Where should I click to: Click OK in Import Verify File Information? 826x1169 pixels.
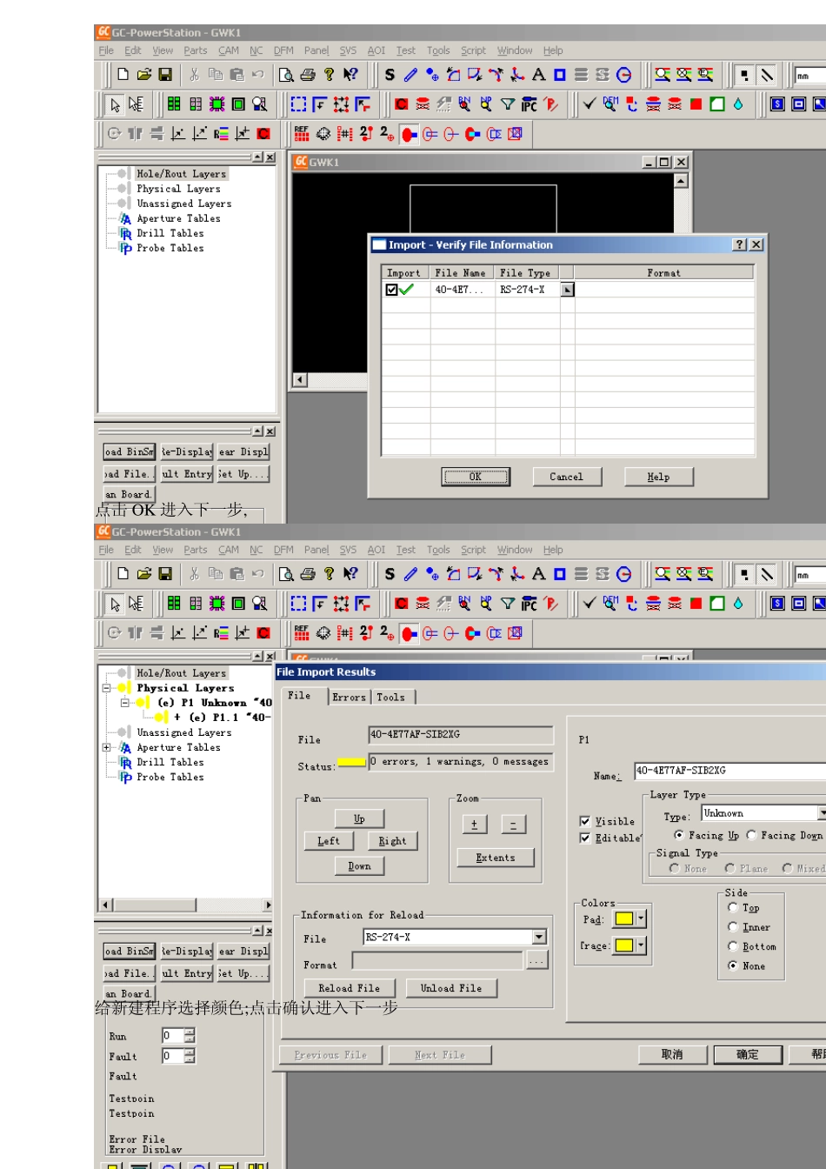pyautogui.click(x=476, y=477)
